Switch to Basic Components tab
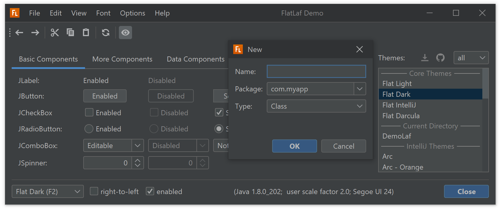 coord(48,59)
